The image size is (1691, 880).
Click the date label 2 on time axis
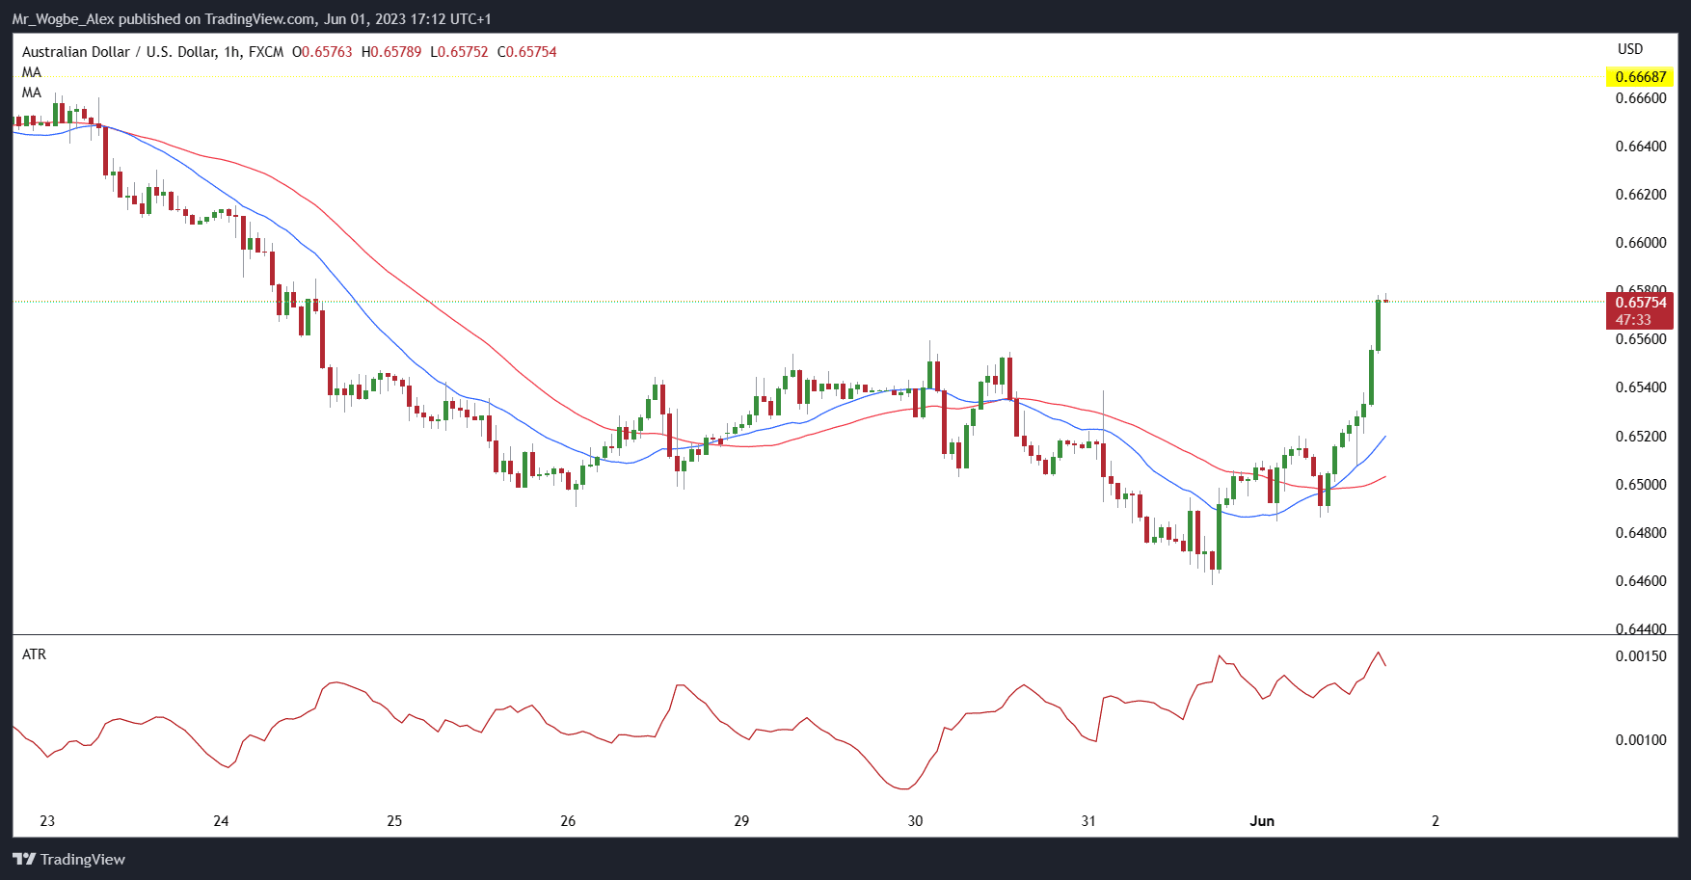[1436, 821]
